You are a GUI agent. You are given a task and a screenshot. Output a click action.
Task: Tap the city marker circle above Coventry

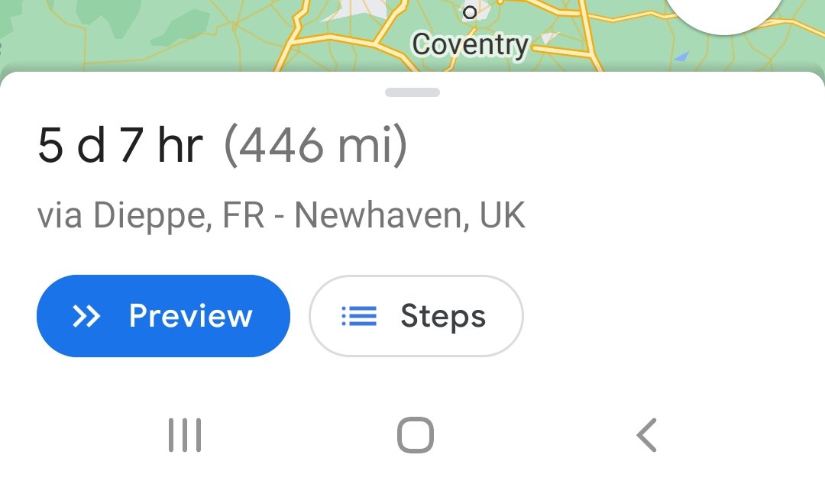point(470,11)
